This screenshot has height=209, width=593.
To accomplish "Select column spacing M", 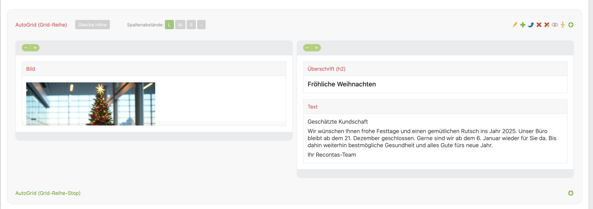I will 180,25.
